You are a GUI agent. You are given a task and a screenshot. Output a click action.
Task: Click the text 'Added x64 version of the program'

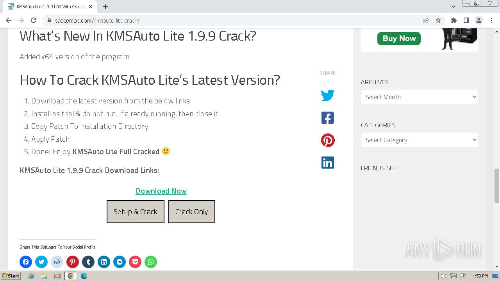tap(75, 57)
